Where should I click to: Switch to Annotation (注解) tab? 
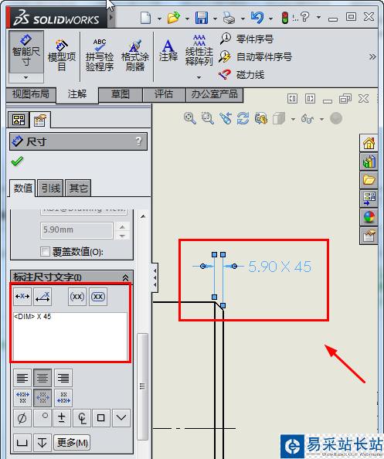pyautogui.click(x=77, y=94)
